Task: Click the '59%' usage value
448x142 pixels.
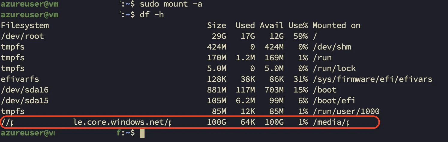Action: [x=300, y=36]
